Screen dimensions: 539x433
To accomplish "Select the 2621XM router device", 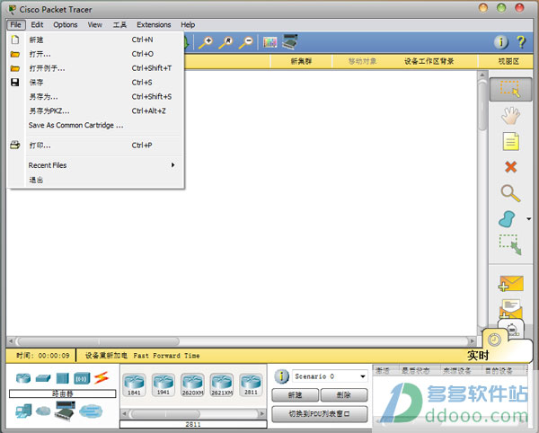I will point(222,384).
